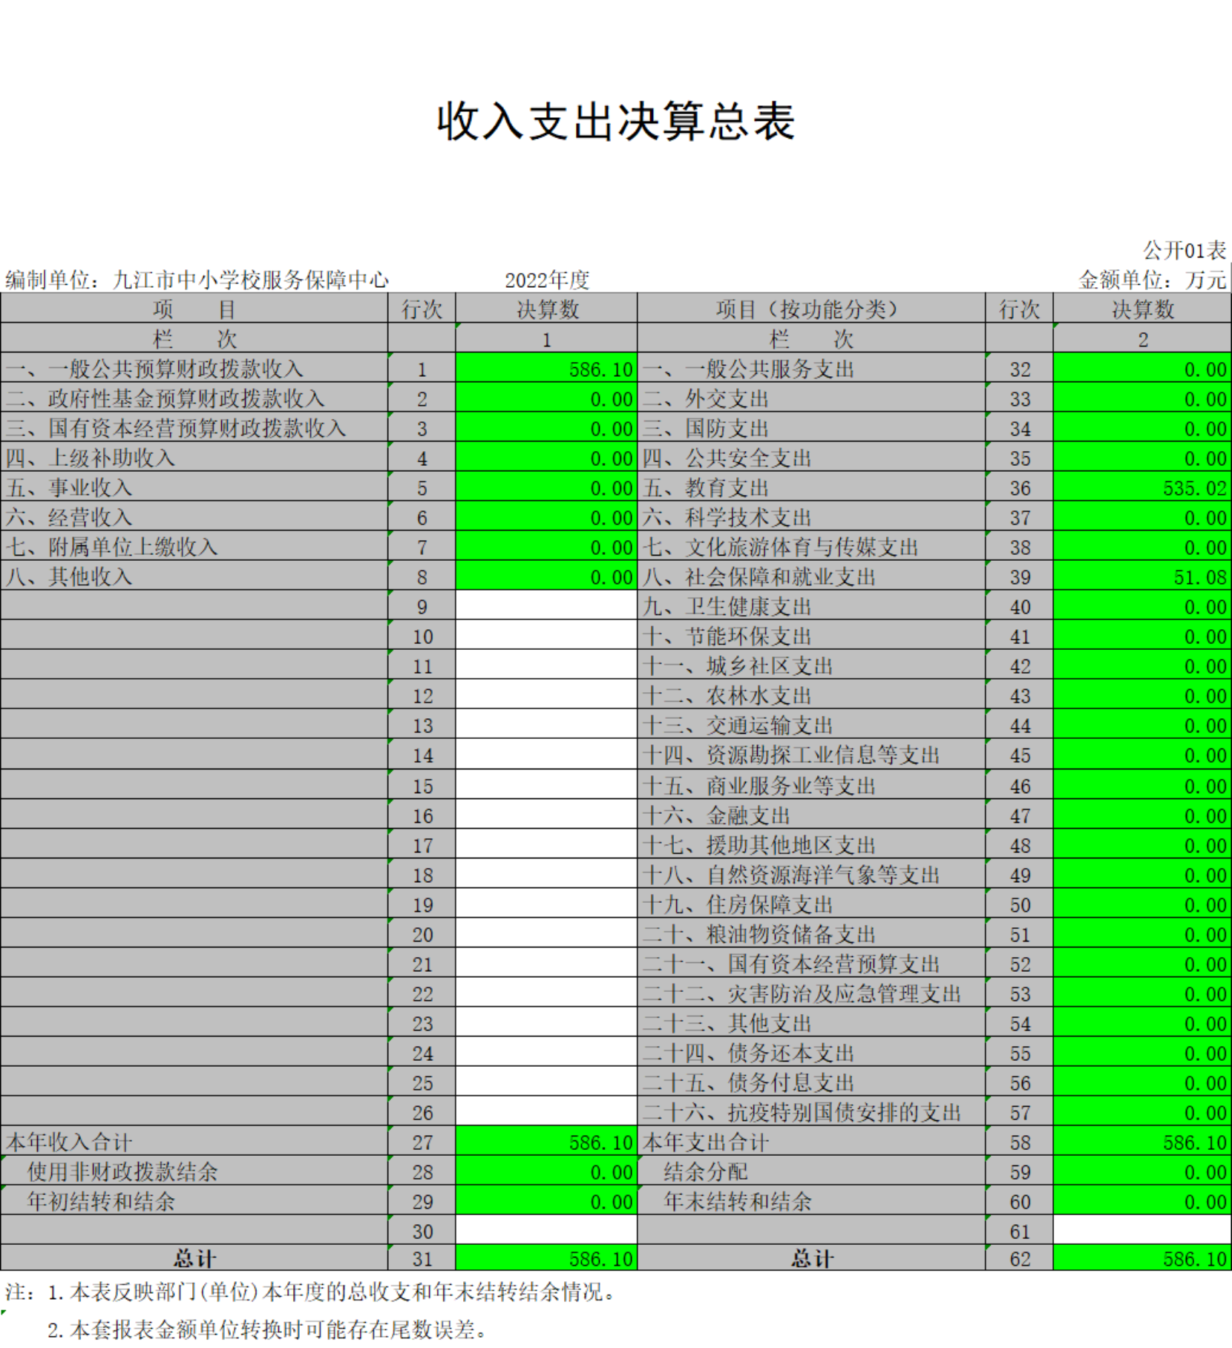The height and width of the screenshot is (1348, 1232).
Task: Select the 本年收入合计 label cell
Action: 193,1142
